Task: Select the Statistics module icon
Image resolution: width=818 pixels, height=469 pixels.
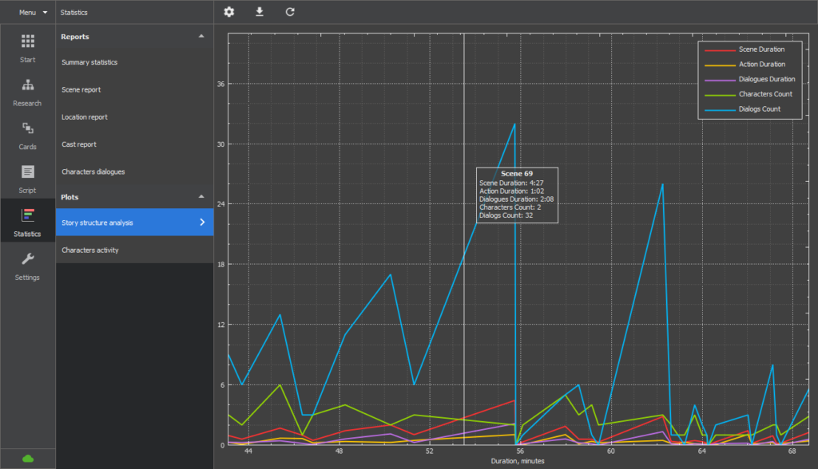Action: (27, 222)
